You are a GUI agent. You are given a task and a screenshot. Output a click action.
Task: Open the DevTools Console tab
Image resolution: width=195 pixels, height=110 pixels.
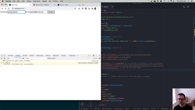(x=18, y=56)
